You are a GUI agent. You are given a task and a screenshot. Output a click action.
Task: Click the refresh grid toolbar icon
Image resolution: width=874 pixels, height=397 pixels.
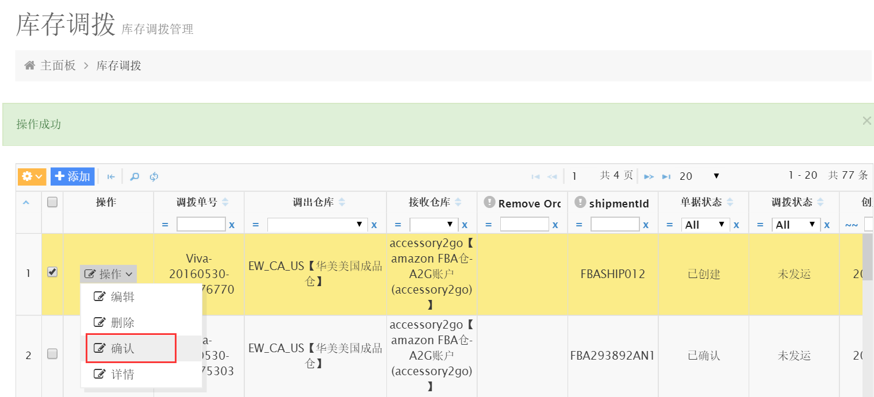pyautogui.click(x=154, y=177)
